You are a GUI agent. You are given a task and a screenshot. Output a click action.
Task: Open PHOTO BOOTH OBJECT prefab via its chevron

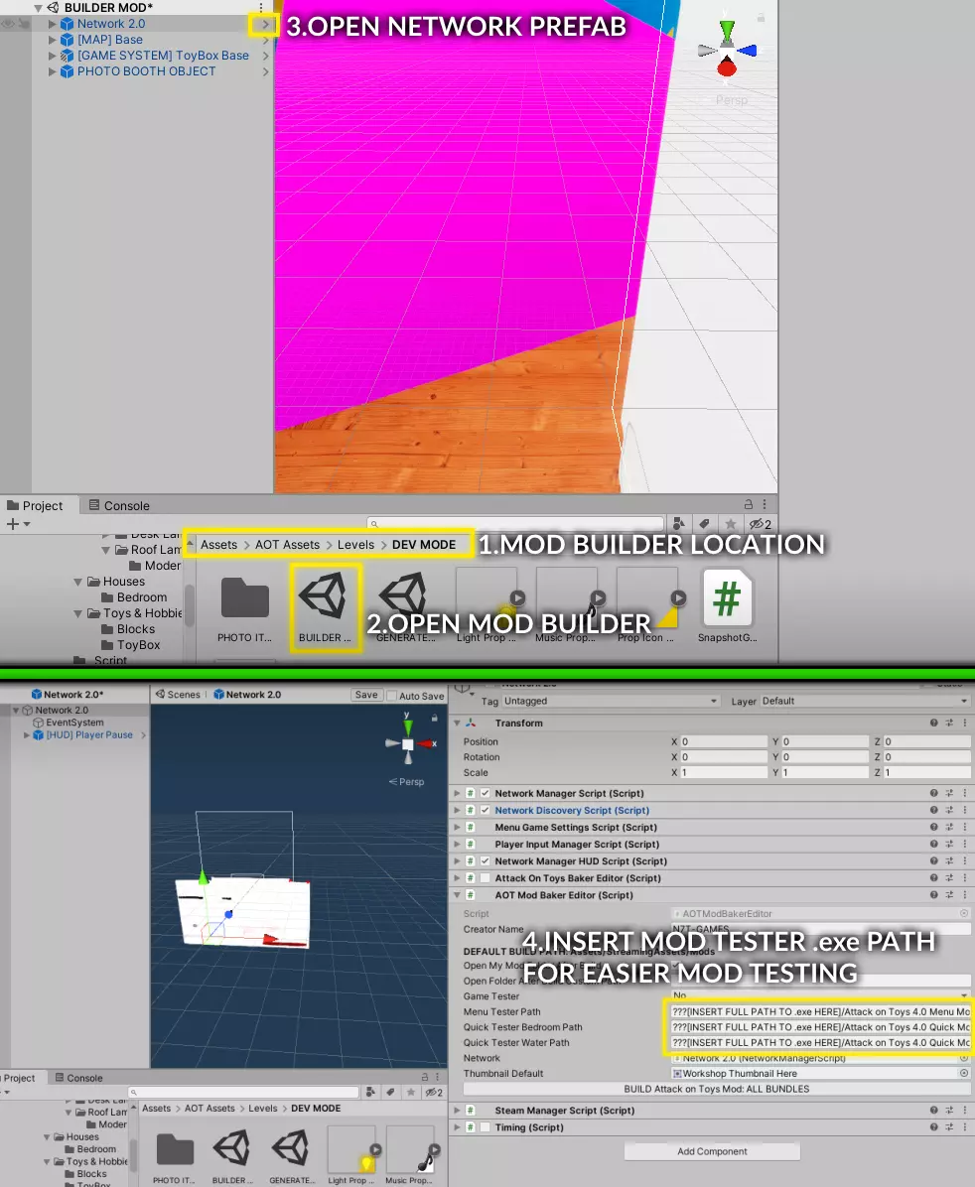265,71
